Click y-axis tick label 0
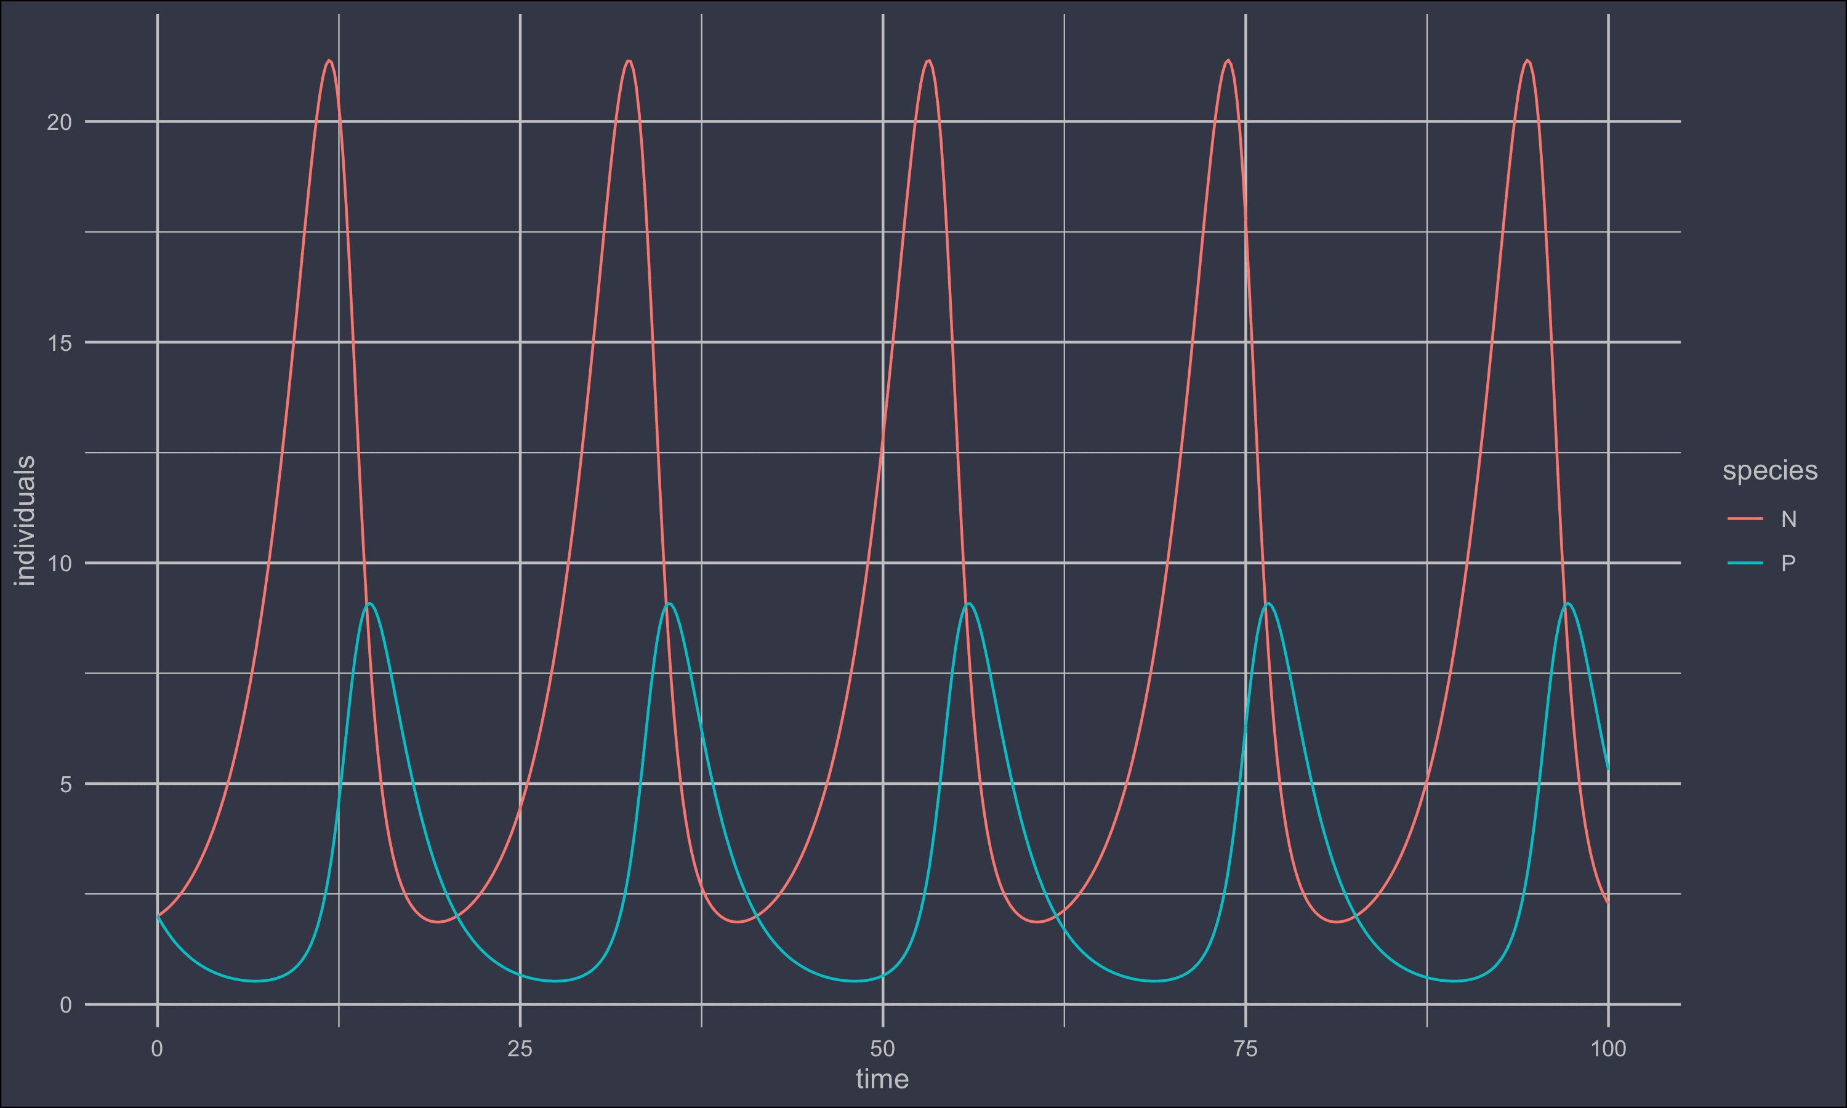This screenshot has width=1847, height=1108. [66, 1005]
